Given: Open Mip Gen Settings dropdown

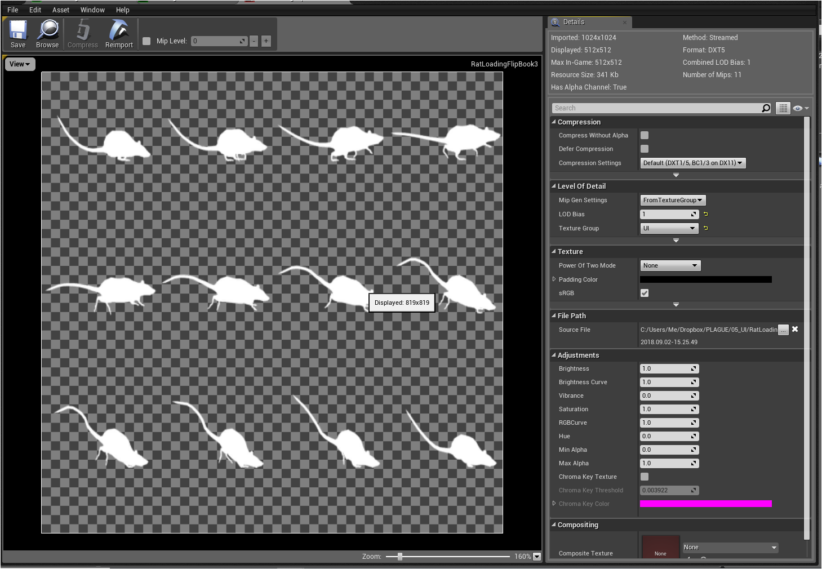Looking at the screenshot, I should 673,200.
